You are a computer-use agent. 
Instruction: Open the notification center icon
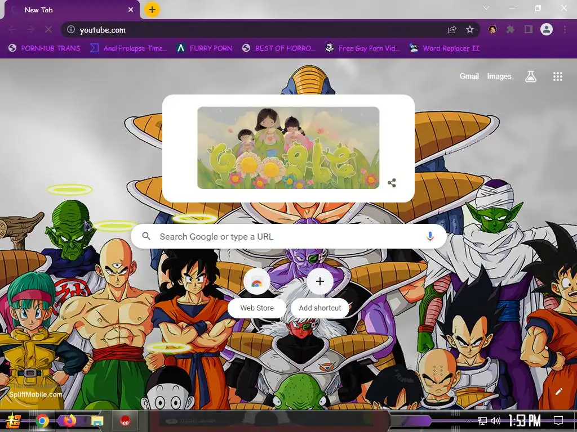pos(558,421)
